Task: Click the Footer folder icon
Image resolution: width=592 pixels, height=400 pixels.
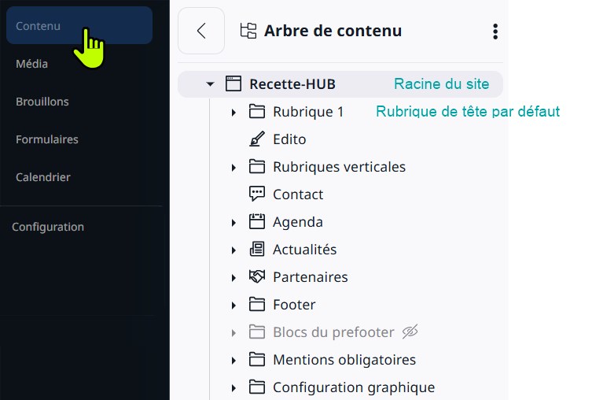Action: pos(257,305)
